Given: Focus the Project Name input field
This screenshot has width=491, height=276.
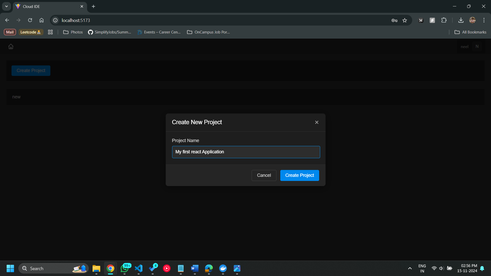Looking at the screenshot, I should pos(246,152).
